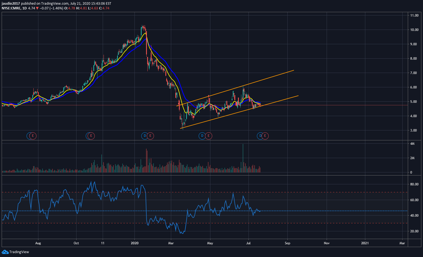This screenshot has height=257, width=423.
Task: Click the Jul time axis label
Action: tap(248, 243)
